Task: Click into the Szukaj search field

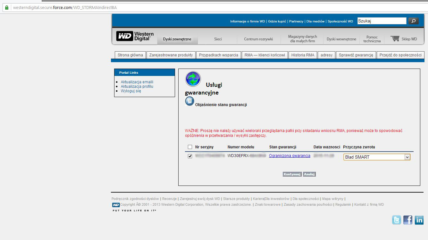Action: [x=382, y=21]
